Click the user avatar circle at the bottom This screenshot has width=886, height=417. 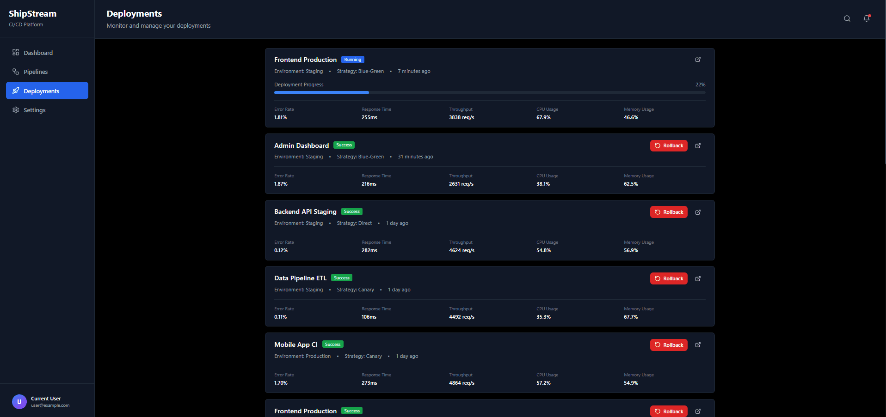pos(19,401)
